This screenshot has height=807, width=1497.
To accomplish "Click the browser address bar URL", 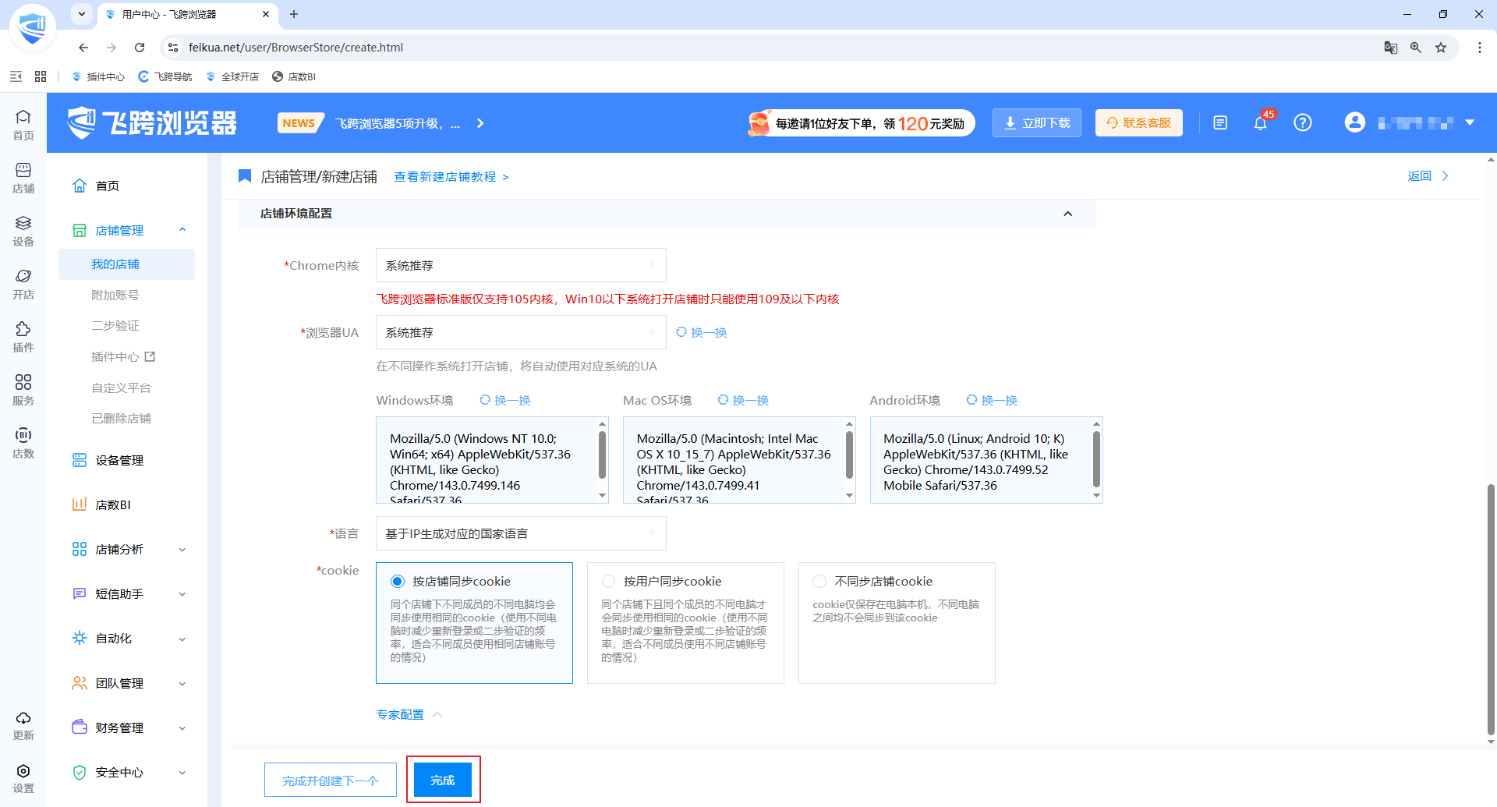I will (x=296, y=48).
